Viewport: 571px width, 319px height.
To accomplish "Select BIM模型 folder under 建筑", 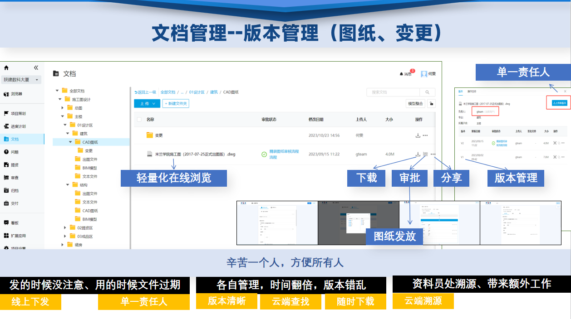I will click(89, 168).
